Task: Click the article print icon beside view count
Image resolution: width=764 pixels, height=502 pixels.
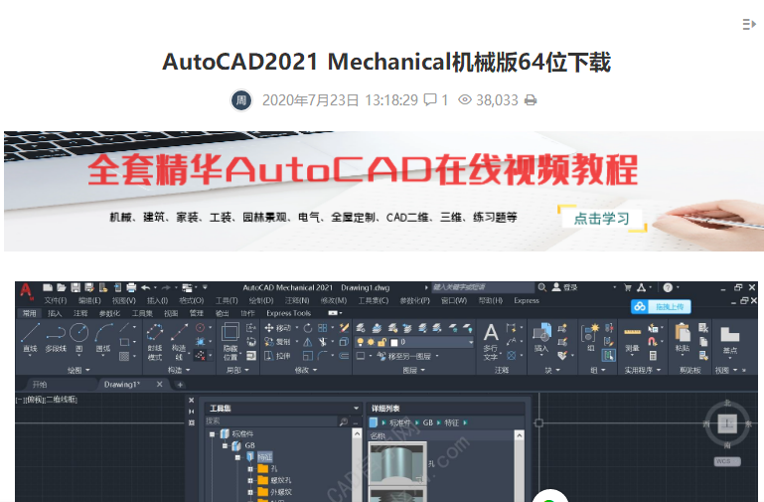Action: (531, 100)
